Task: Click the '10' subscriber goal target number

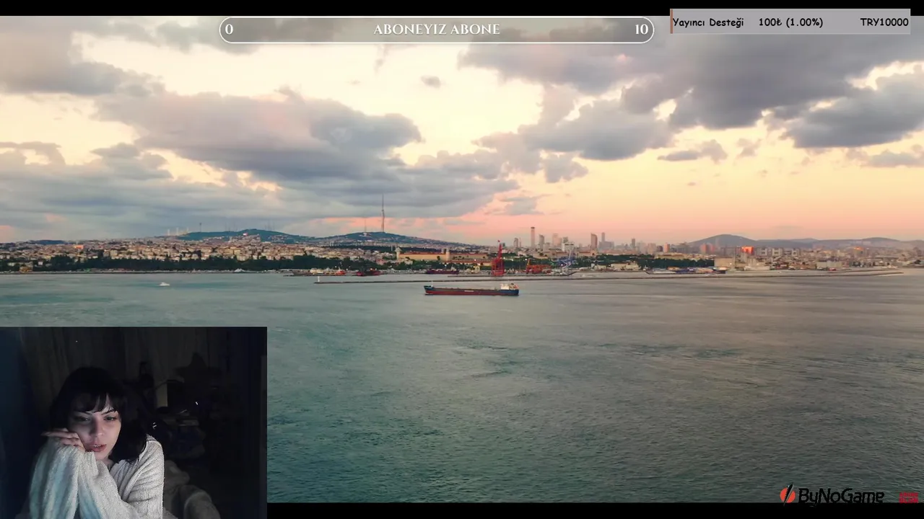Action: 641,30
